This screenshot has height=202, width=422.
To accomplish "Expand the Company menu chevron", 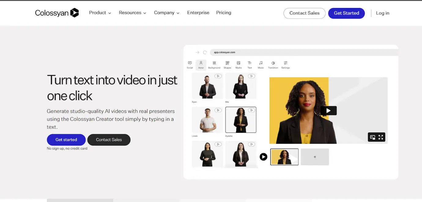I will tap(178, 13).
